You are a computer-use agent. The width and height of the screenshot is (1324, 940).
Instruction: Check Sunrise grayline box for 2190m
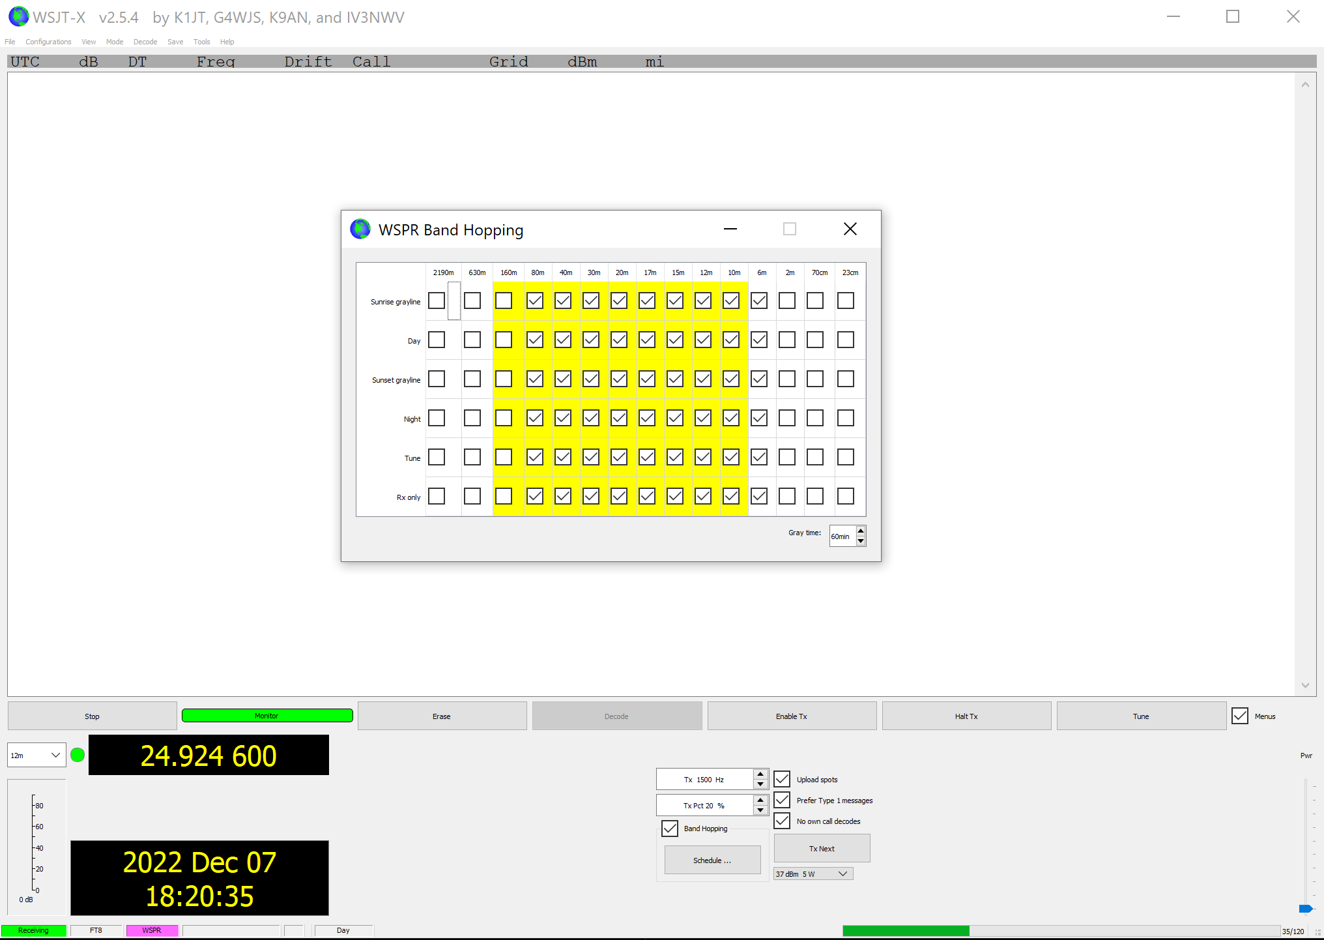[x=437, y=301]
